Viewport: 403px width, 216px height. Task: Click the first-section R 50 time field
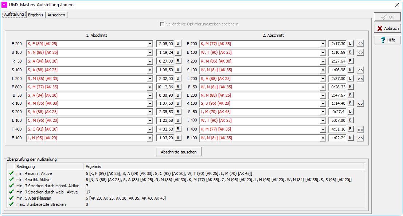point(165,61)
